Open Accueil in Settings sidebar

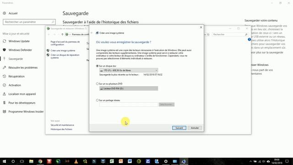pyautogui.click(x=13, y=13)
